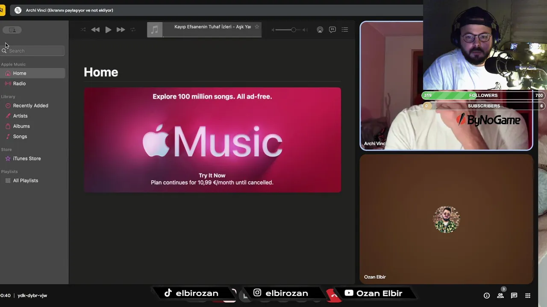Open Albums in Library
Viewport: 547px width, 307px height.
[x=32, y=126]
